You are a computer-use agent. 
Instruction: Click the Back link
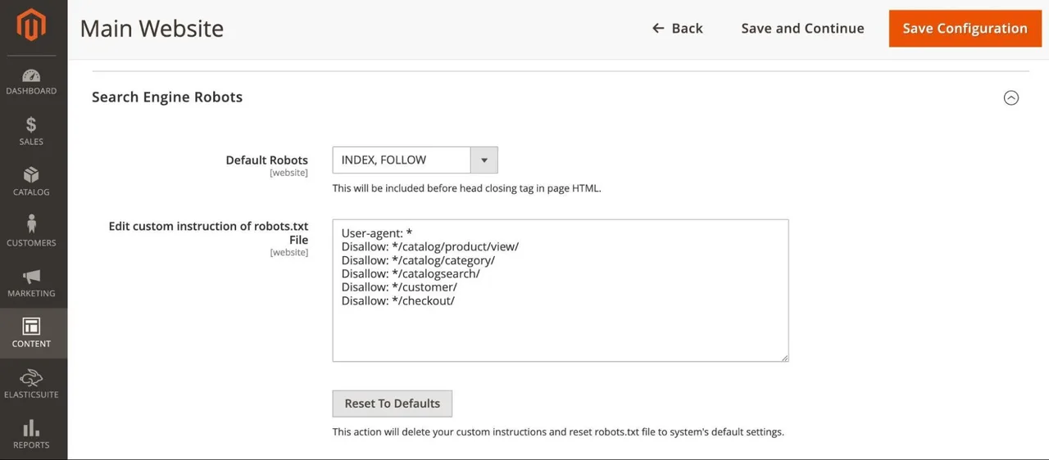point(677,29)
